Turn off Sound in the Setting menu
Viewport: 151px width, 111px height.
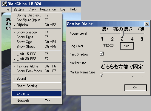click(x=37, y=78)
